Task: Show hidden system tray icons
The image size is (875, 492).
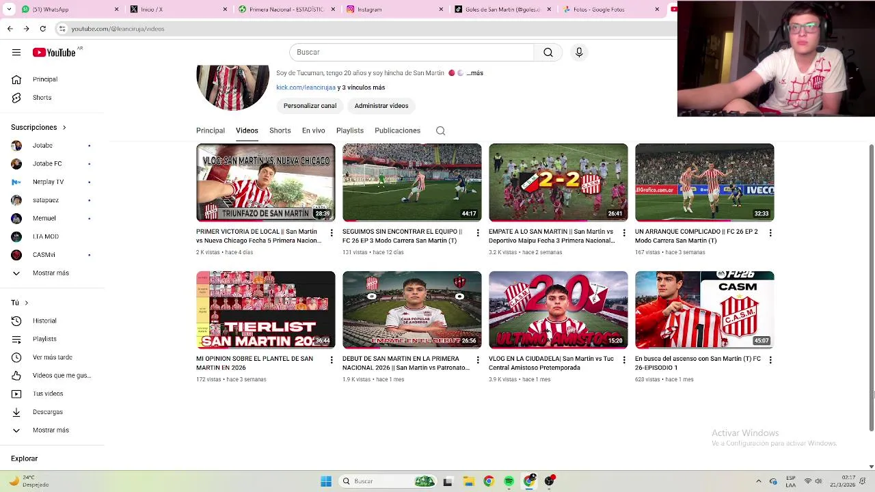Action: coord(758,481)
